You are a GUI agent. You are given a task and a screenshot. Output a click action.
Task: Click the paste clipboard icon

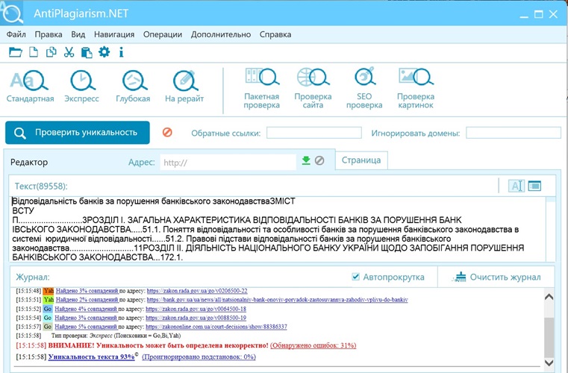[x=87, y=52]
